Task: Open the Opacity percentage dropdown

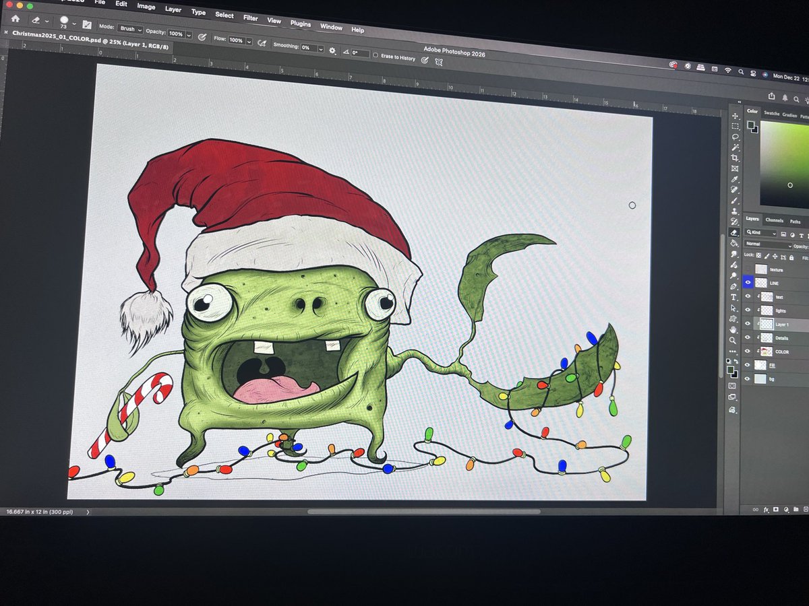Action: (189, 35)
